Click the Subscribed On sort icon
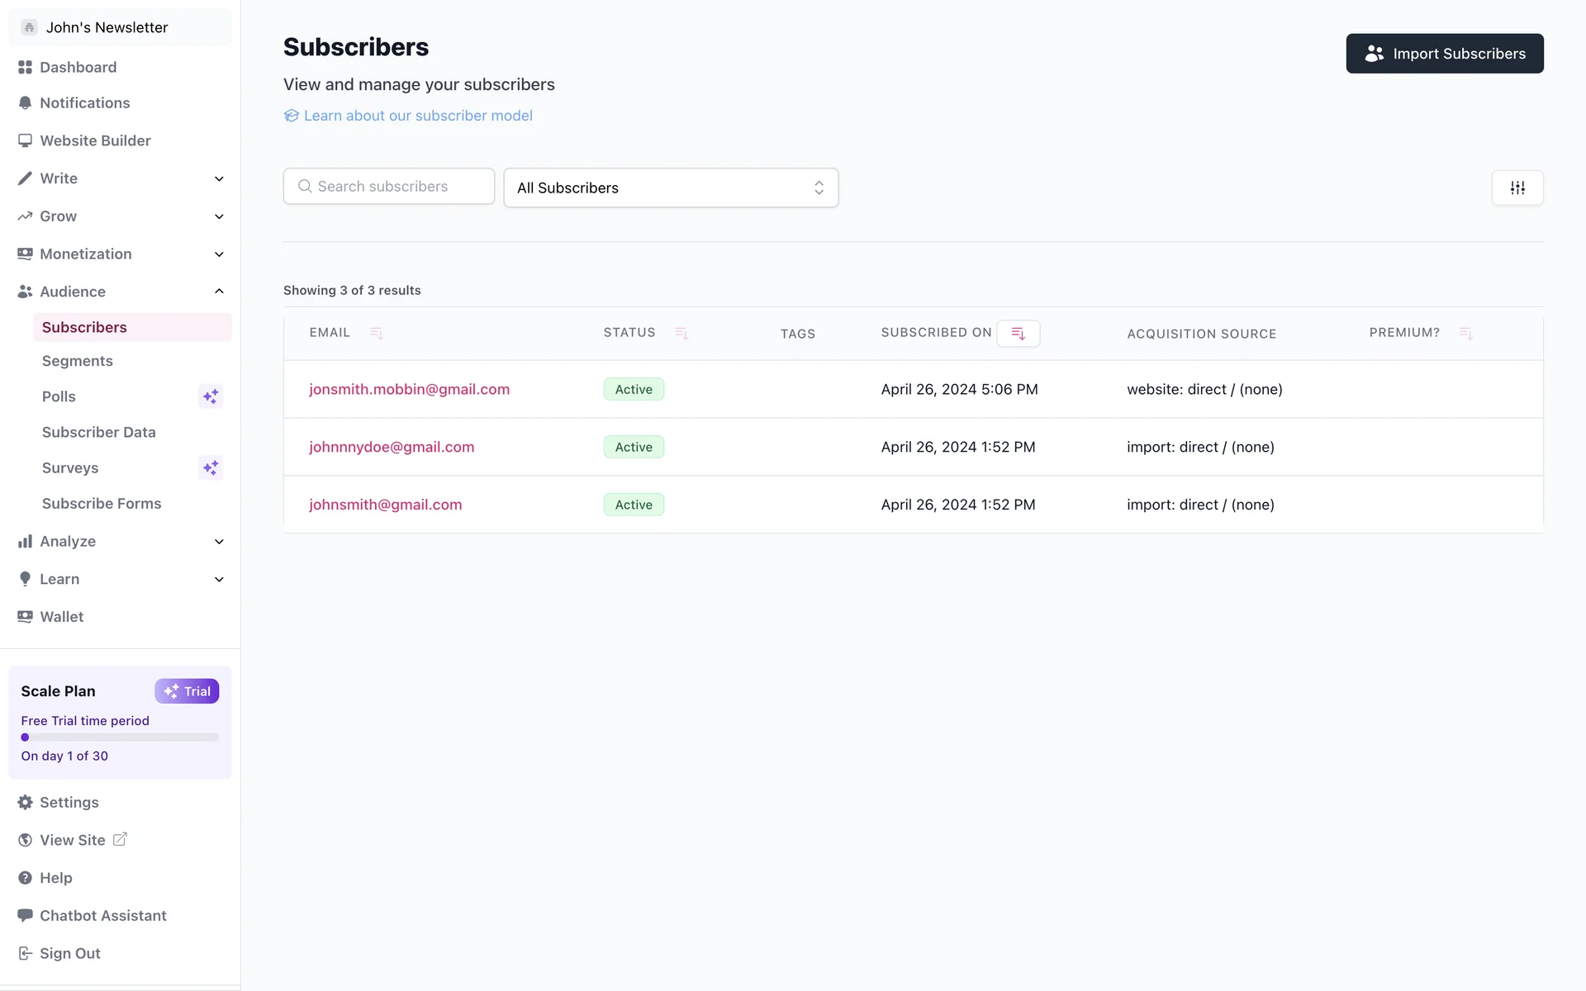Screen dimensions: 1586x991 1018,334
